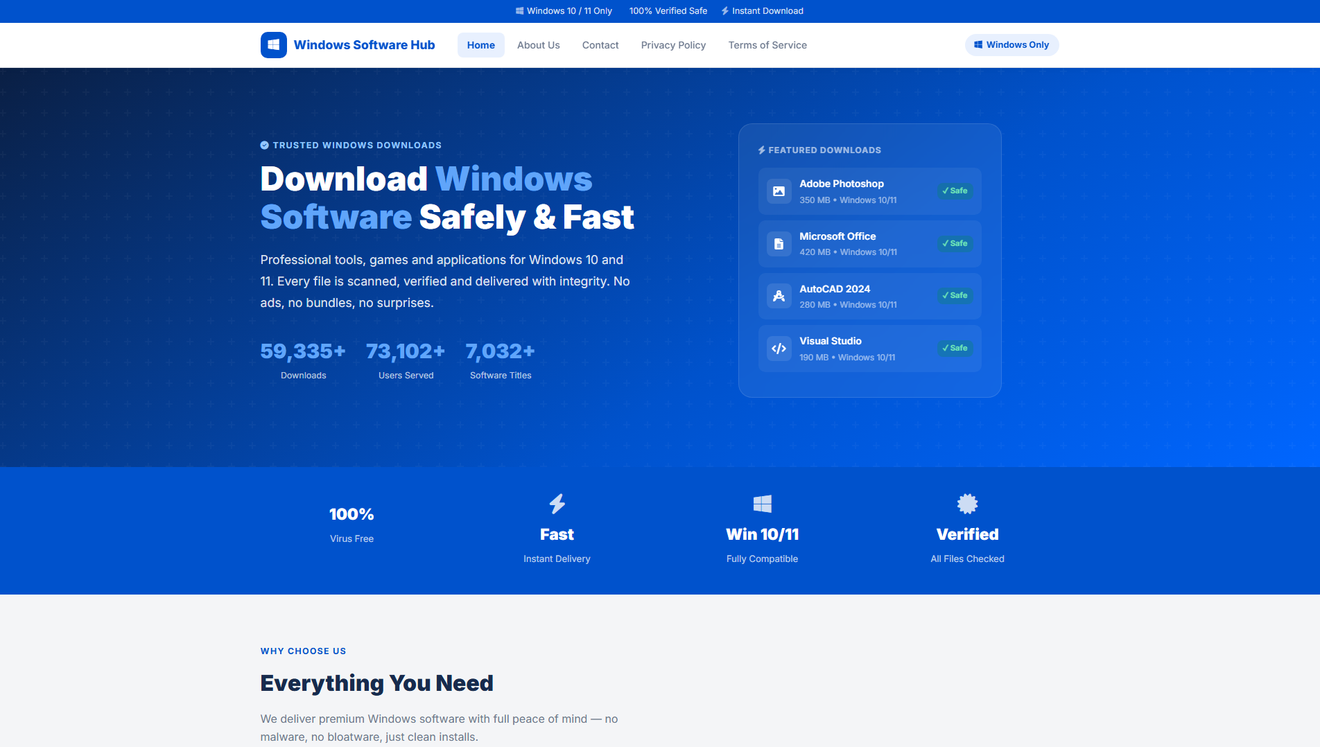Select the Adobe Photoshop download title
The width and height of the screenshot is (1320, 747).
click(842, 184)
